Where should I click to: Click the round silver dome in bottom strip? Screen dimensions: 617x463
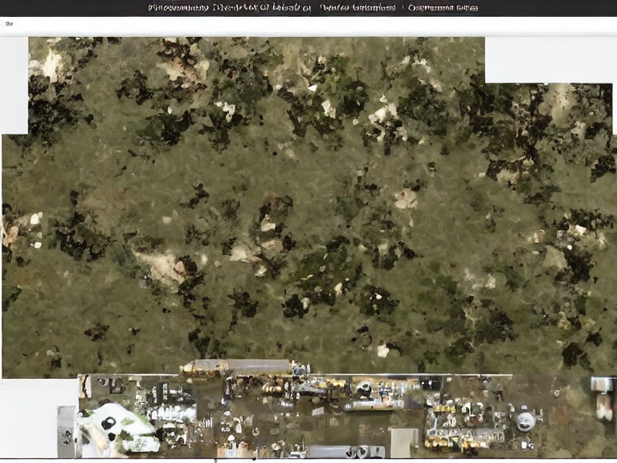(525, 421)
